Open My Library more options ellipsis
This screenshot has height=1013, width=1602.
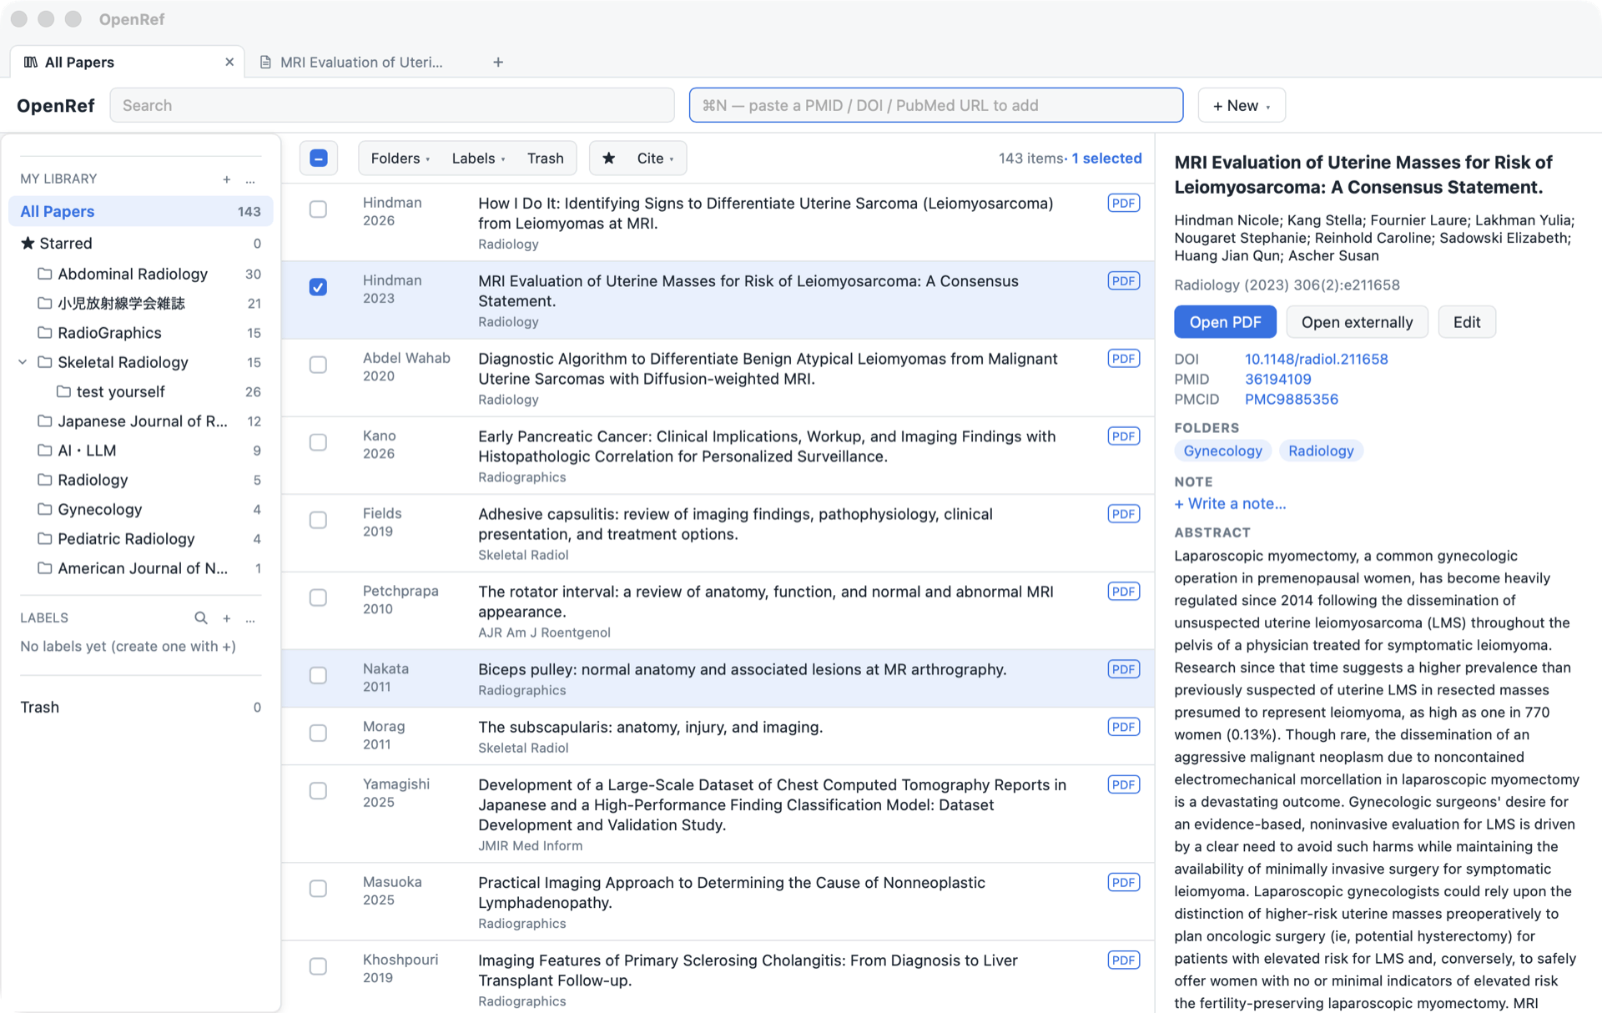pyautogui.click(x=250, y=179)
